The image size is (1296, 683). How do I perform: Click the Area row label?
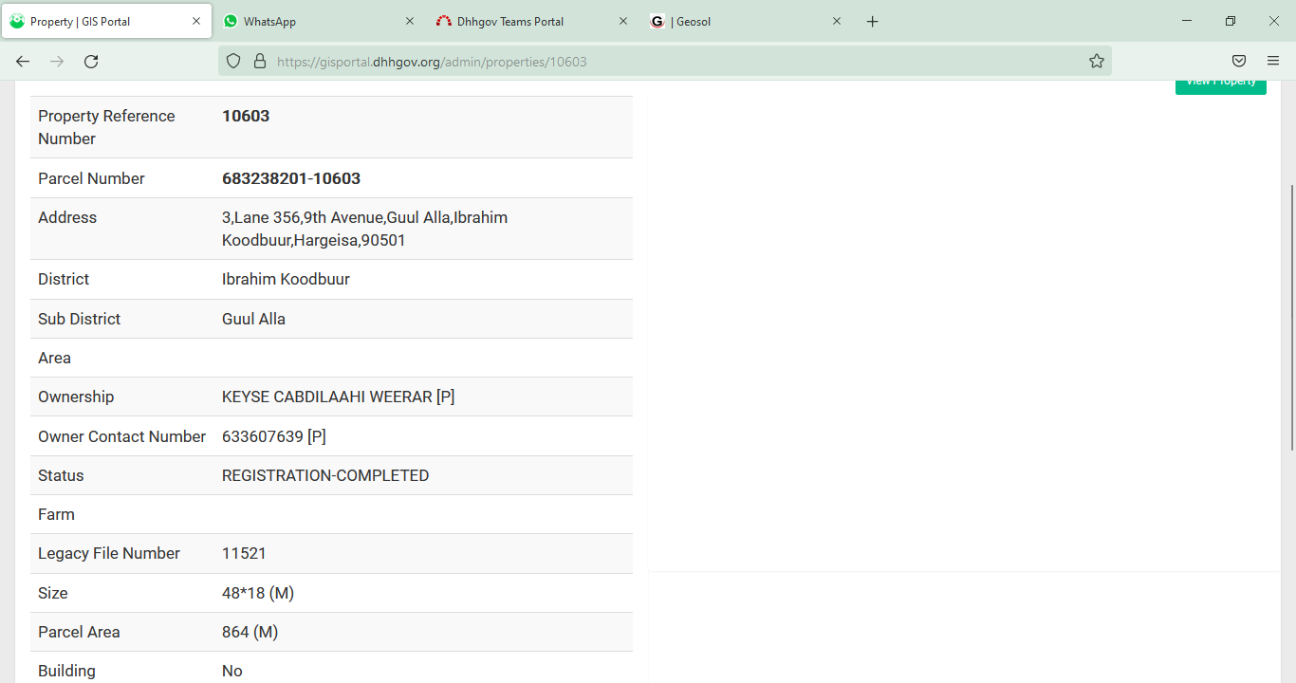tap(54, 358)
